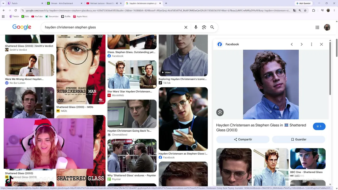Open more options in the preview panel
This screenshot has width=338, height=190.
pyautogui.click(x=312, y=44)
